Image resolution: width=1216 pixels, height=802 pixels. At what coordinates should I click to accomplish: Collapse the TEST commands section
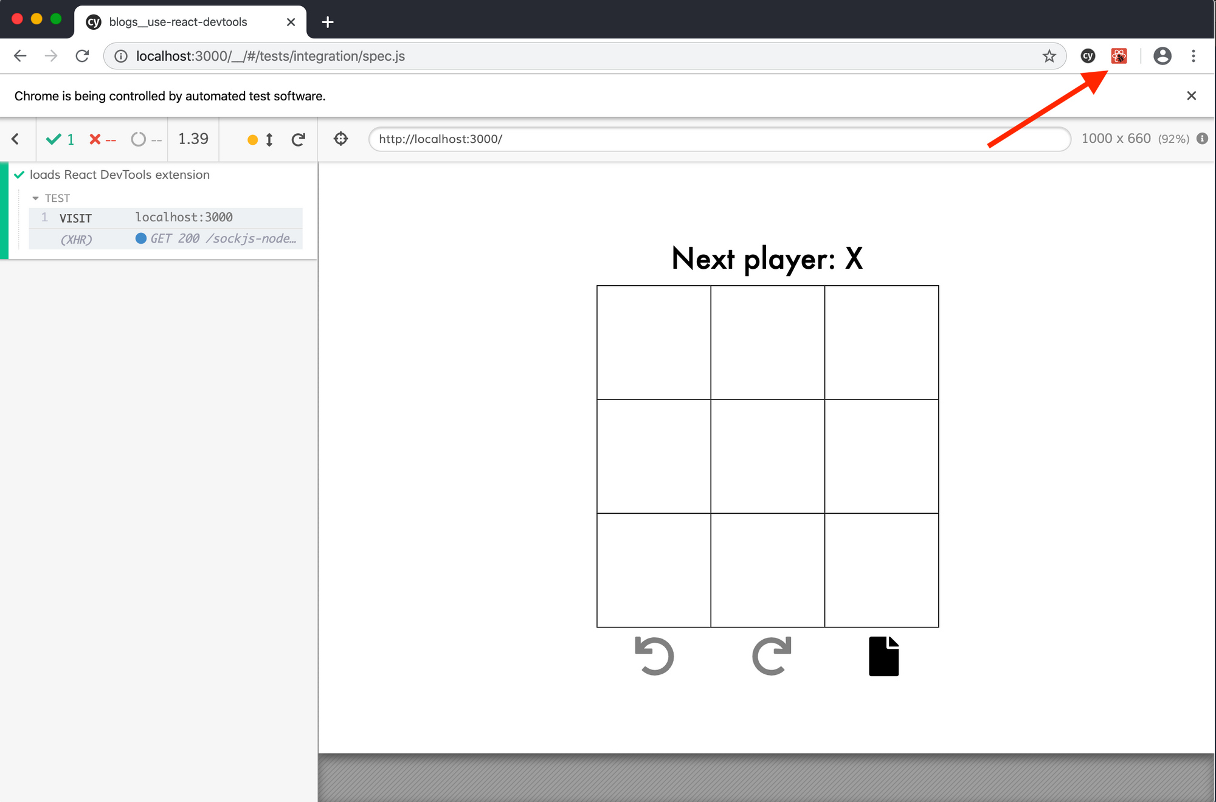[x=36, y=198]
